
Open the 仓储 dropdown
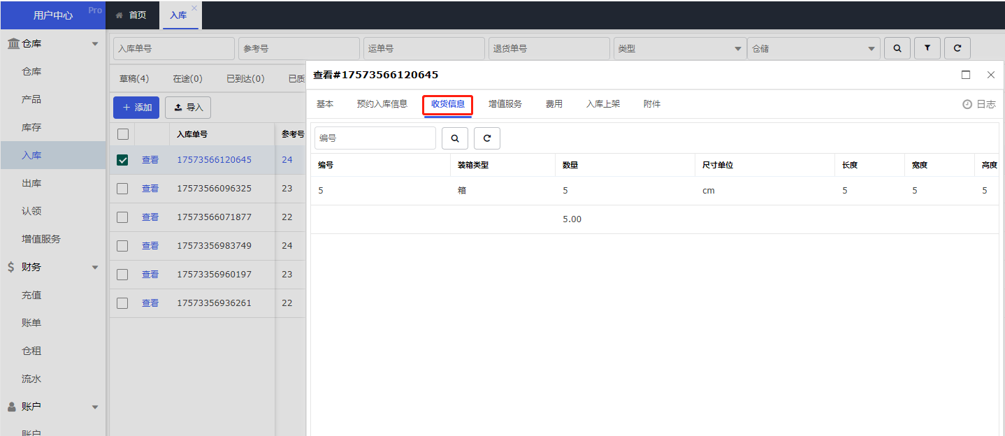point(814,49)
